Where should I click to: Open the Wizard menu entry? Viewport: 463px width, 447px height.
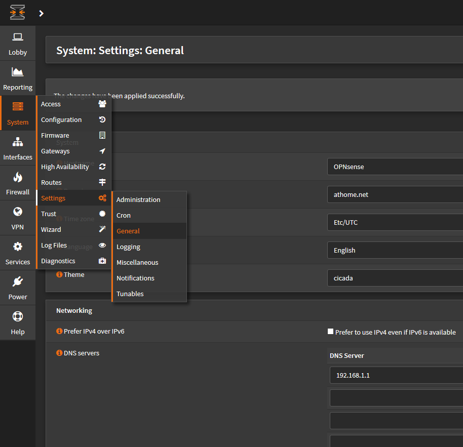73,229
